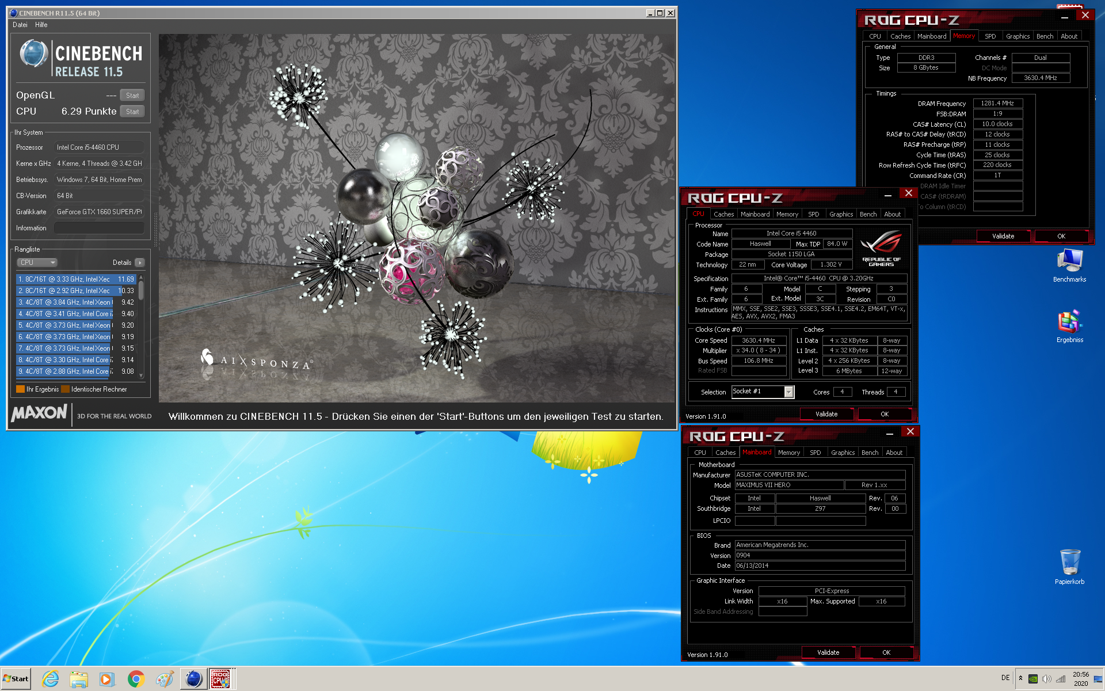
Task: Click OK in the Mainboard window
Action: click(x=886, y=652)
